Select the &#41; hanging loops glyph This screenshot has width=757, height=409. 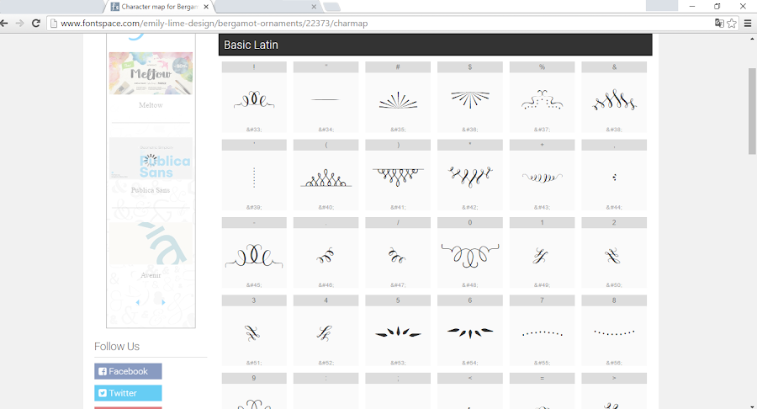click(398, 178)
